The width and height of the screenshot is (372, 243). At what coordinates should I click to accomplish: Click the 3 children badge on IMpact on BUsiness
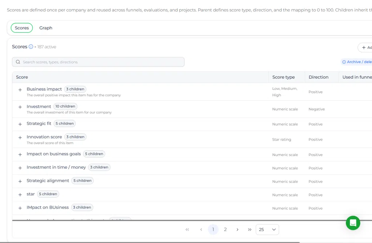pyautogui.click(x=82, y=208)
